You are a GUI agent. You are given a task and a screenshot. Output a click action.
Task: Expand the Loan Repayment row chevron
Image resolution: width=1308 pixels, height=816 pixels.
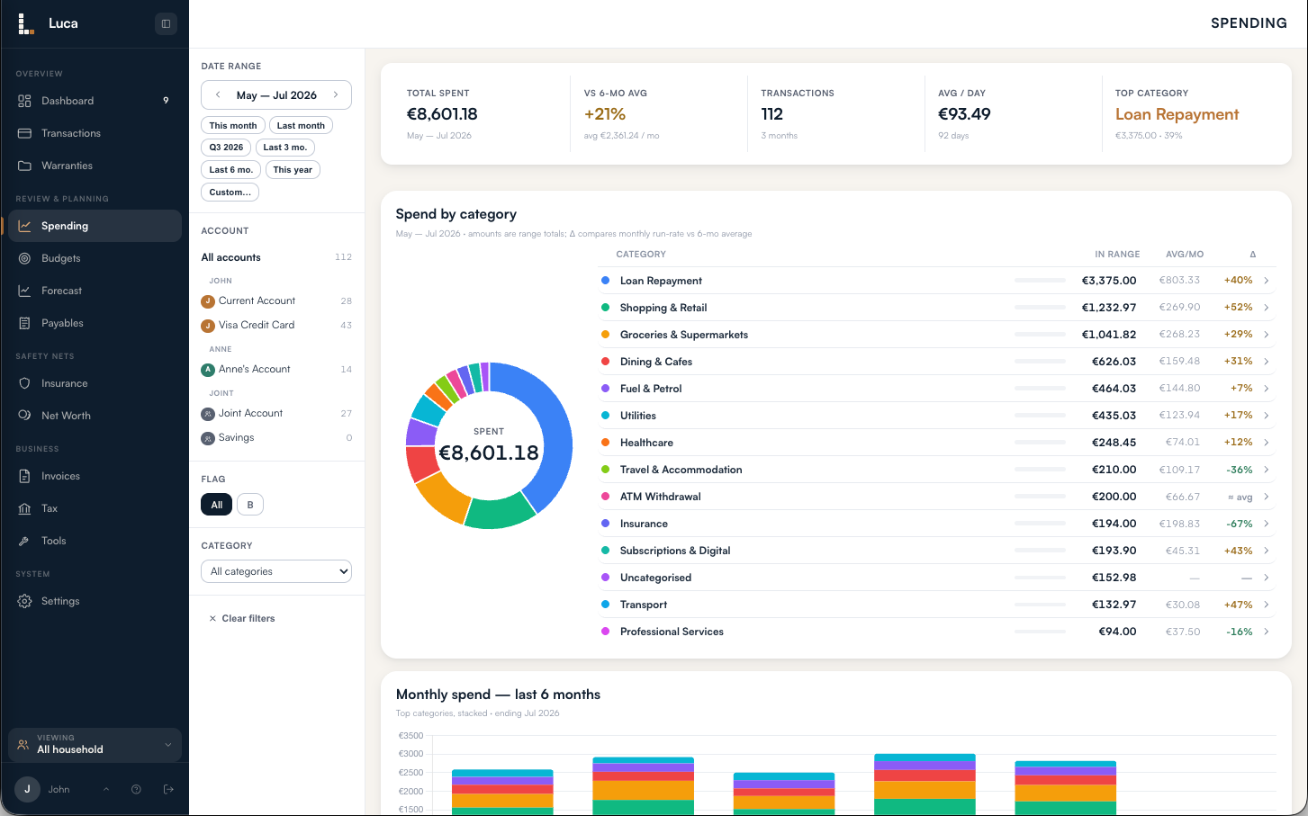click(1267, 281)
